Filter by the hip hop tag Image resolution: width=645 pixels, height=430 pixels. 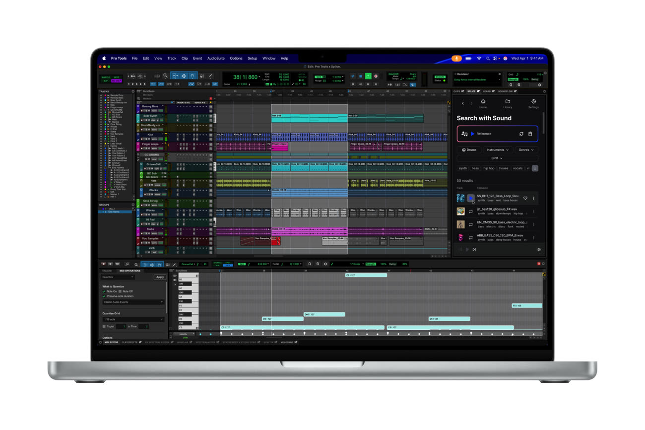tap(489, 168)
